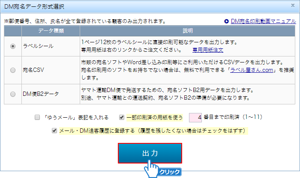Viewport: 300px width, 178px height.
Task: Open the DM宛名印刷動画マニュアル link
Action: coord(263,21)
